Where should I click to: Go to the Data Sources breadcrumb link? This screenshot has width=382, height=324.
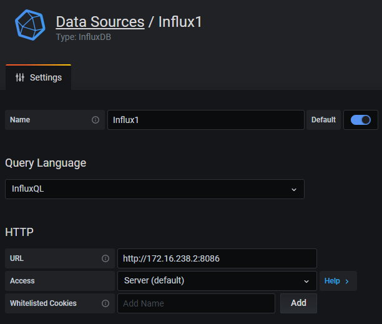(x=100, y=22)
